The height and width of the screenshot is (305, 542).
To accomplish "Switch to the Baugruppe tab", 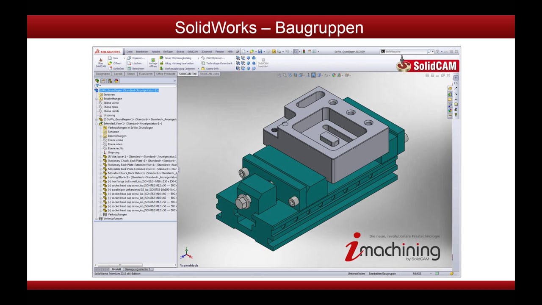I will pos(103,74).
